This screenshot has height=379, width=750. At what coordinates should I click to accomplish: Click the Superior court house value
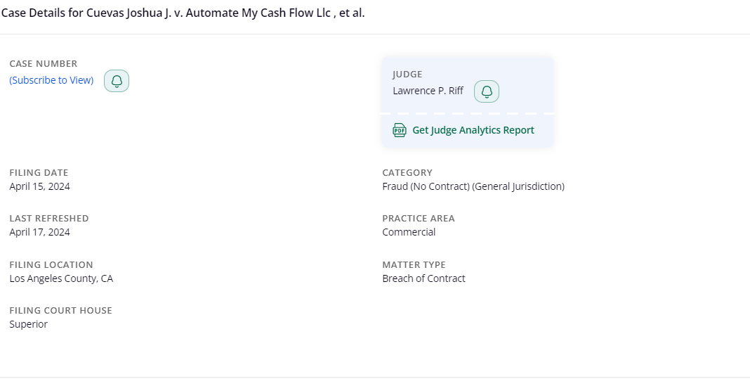pyautogui.click(x=28, y=324)
